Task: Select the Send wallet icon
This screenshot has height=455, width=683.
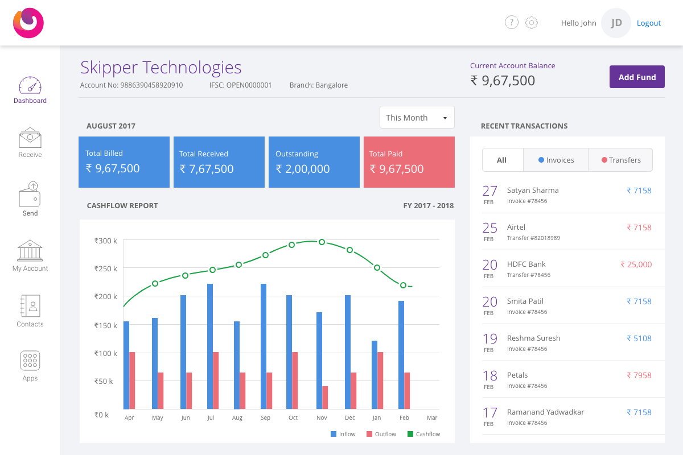Action: 30,195
